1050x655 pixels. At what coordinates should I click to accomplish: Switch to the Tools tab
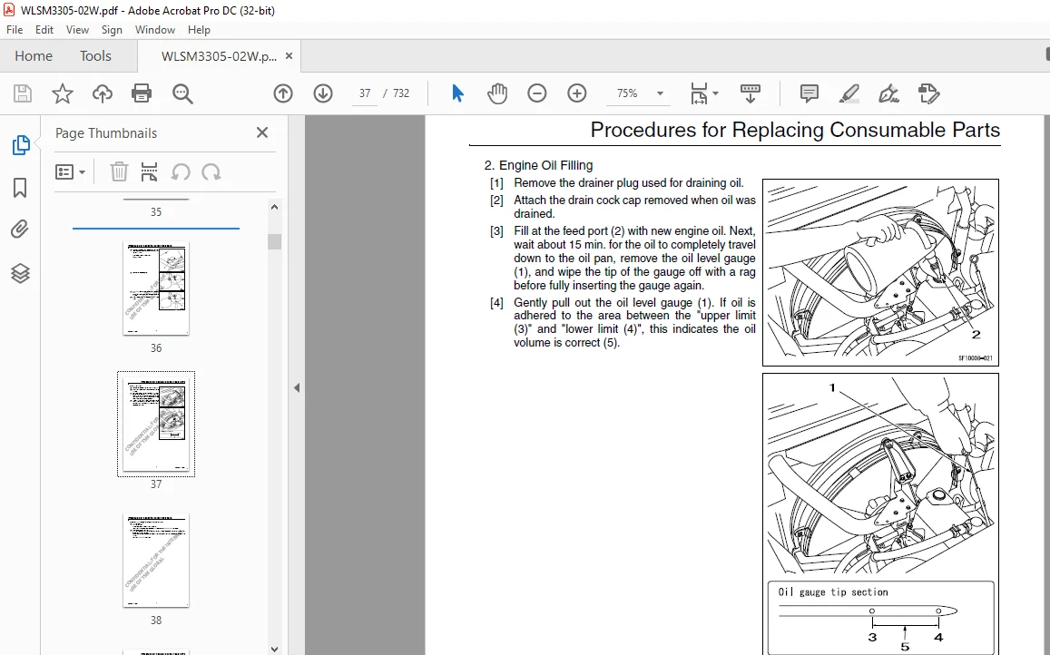click(x=95, y=56)
